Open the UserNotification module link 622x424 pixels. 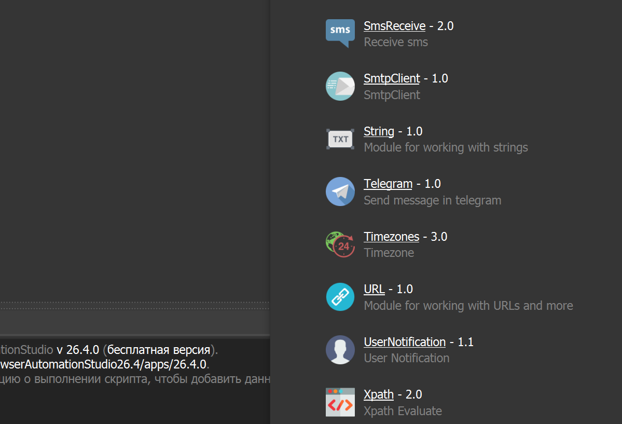404,342
